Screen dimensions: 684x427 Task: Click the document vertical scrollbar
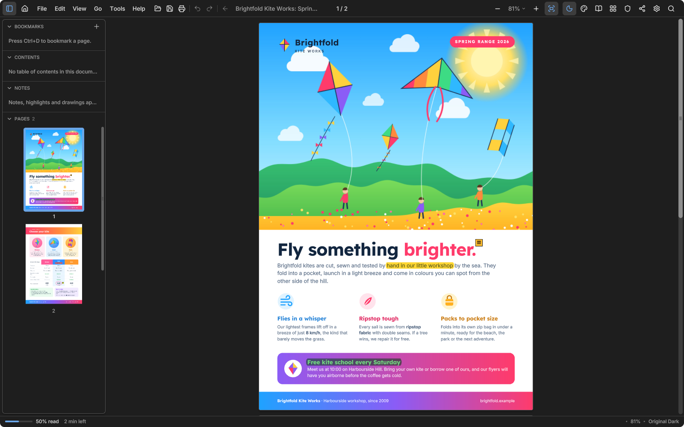(x=681, y=119)
